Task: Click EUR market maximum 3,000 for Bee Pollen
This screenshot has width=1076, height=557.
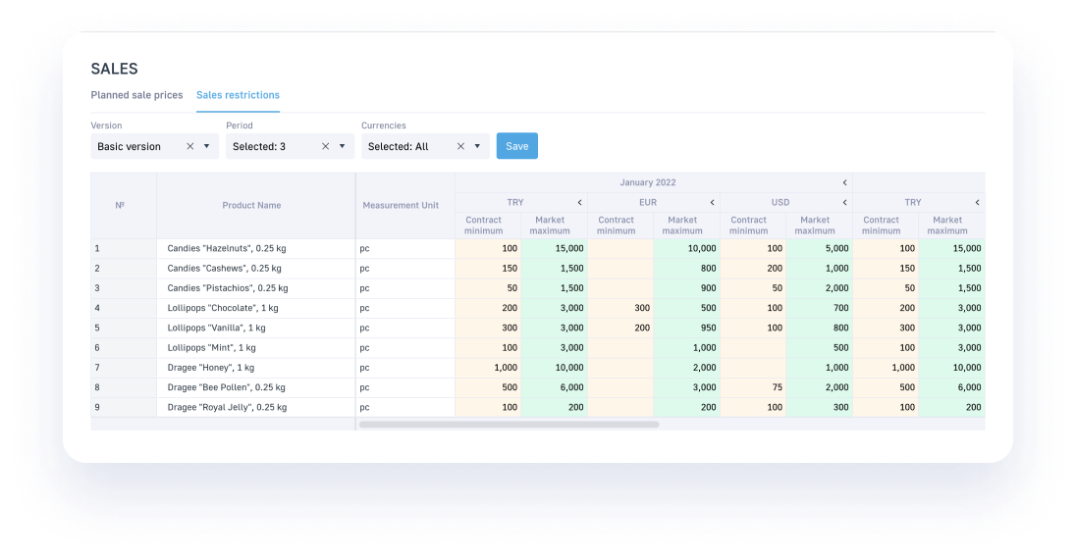Action: (687, 387)
